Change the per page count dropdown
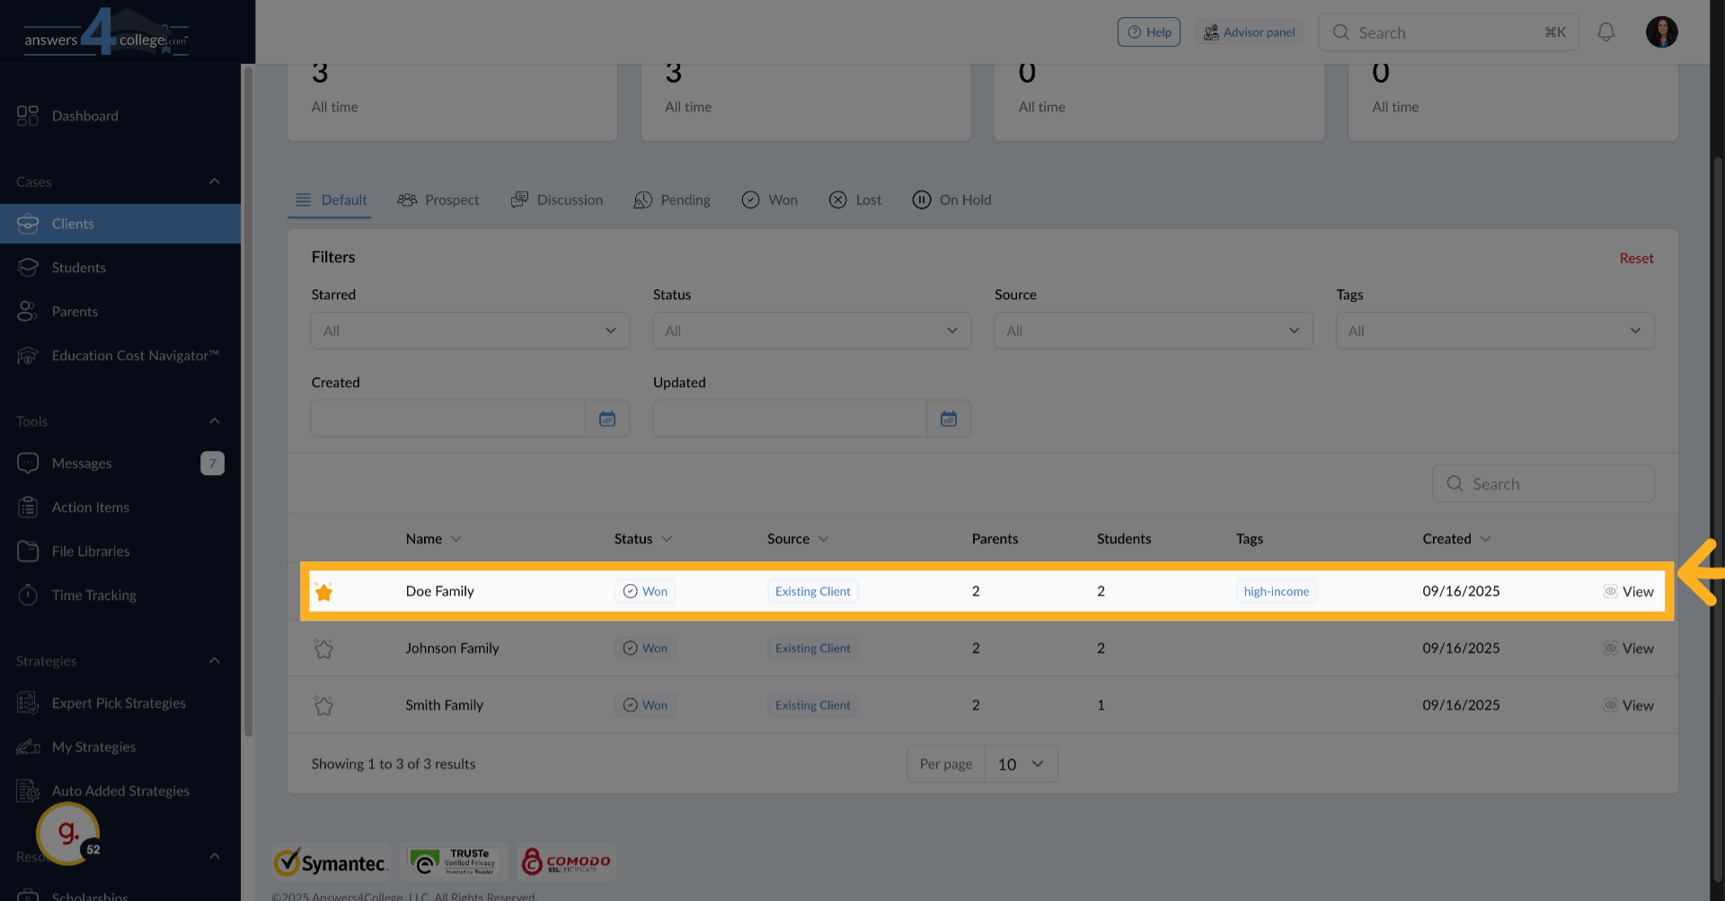Image resolution: width=1725 pixels, height=901 pixels. pyautogui.click(x=1021, y=764)
